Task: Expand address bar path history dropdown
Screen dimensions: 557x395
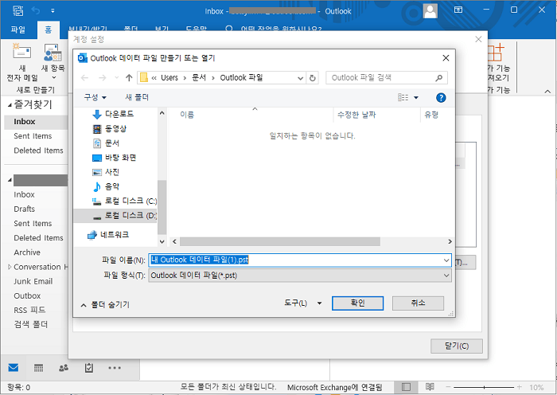Action: (300, 78)
